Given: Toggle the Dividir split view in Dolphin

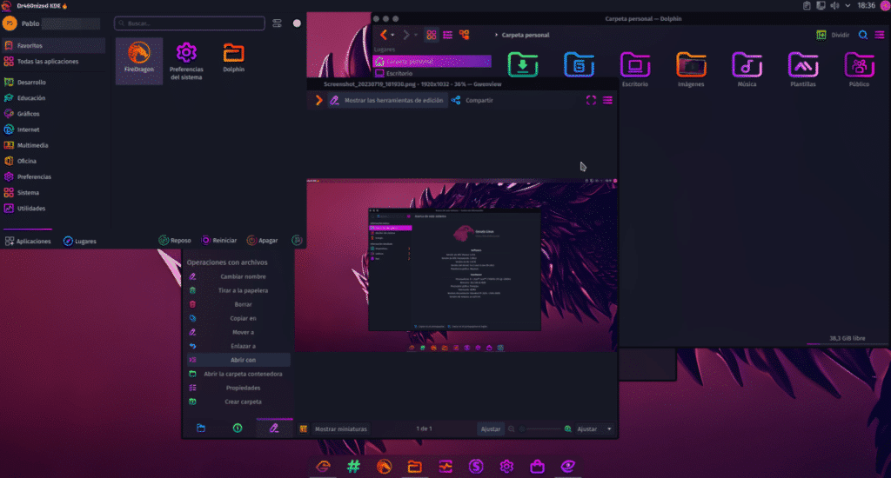Looking at the screenshot, I should coord(833,35).
